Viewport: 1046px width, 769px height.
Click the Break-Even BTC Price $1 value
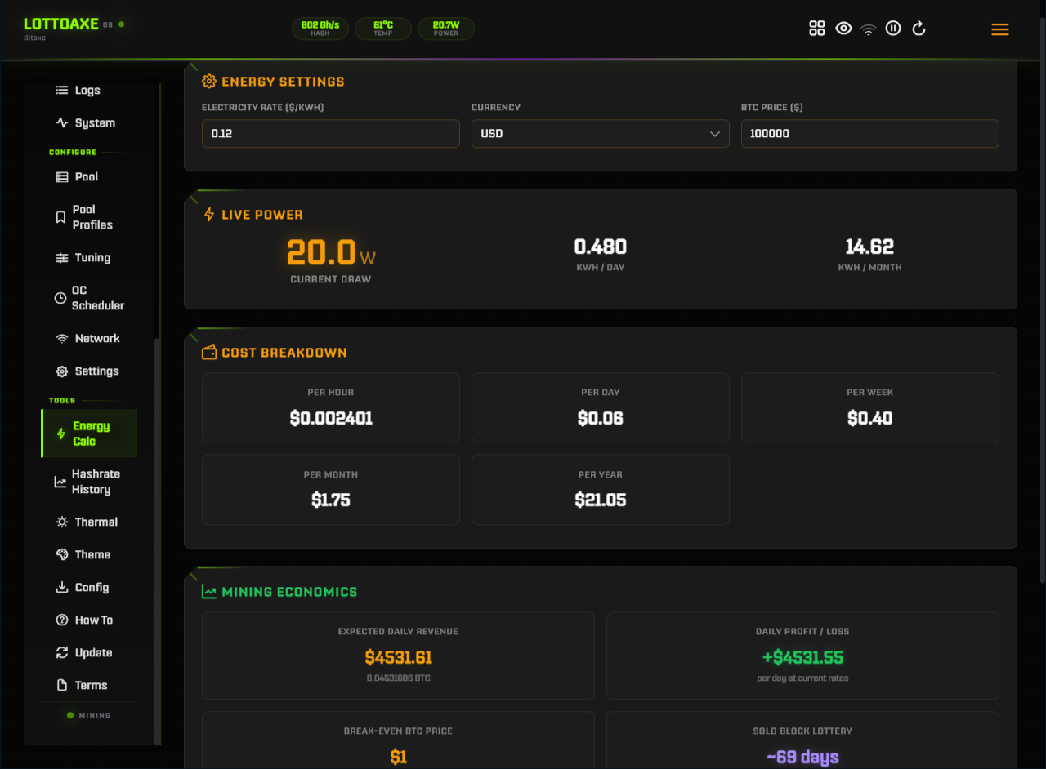click(398, 757)
